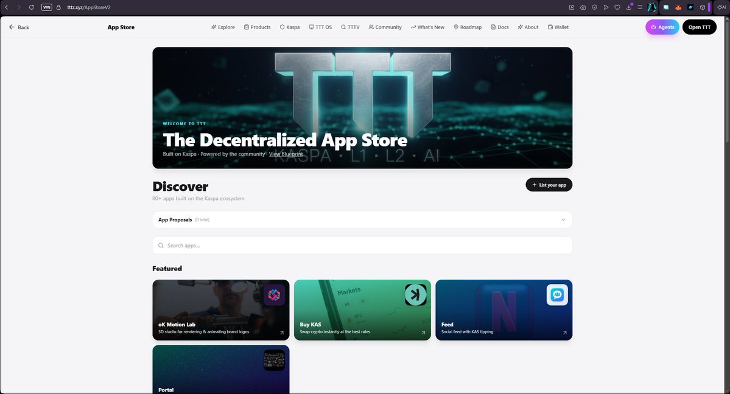Click the List your app button
Image resolution: width=730 pixels, height=394 pixels.
549,185
